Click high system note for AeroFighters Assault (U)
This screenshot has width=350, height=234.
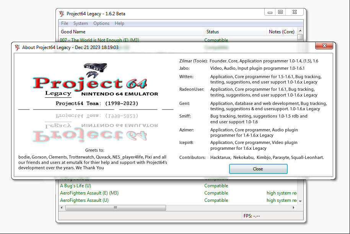pyautogui.click(x=282, y=200)
